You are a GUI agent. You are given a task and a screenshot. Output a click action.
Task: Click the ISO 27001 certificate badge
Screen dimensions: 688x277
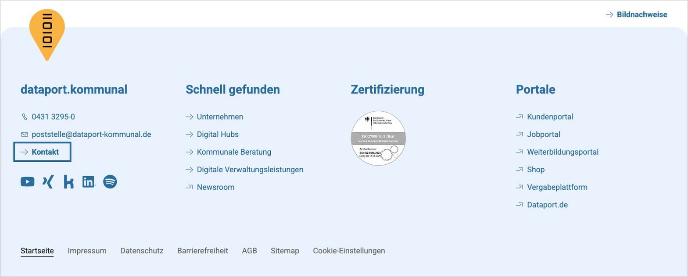click(x=378, y=138)
